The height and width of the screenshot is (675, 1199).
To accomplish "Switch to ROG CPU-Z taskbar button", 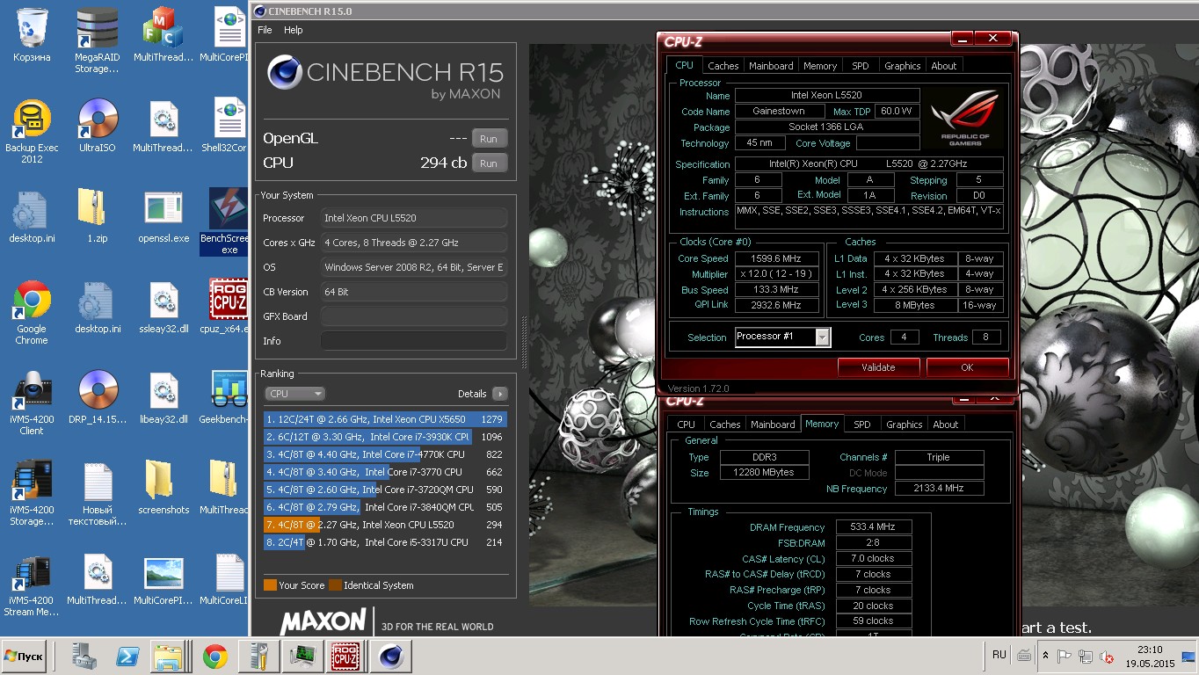I will point(344,656).
